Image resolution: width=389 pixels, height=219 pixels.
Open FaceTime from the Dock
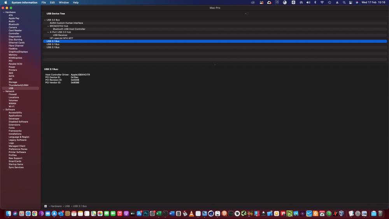pyautogui.click(x=113, y=214)
